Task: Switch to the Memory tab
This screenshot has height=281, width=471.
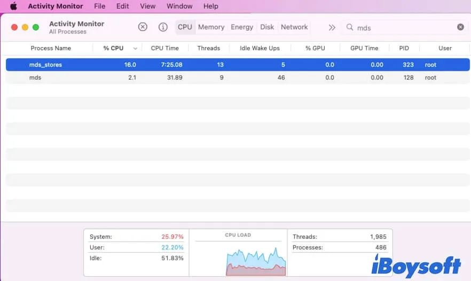Action: pos(211,27)
